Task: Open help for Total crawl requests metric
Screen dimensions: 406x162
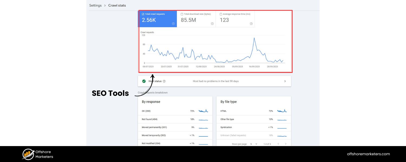Action: (173, 24)
